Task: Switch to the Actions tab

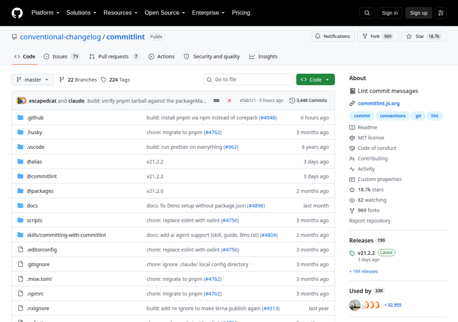Action: point(161,56)
